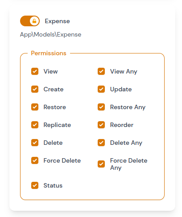The image size is (182, 217).
Task: Toggle off the Expense permission switch
Action: [30, 21]
